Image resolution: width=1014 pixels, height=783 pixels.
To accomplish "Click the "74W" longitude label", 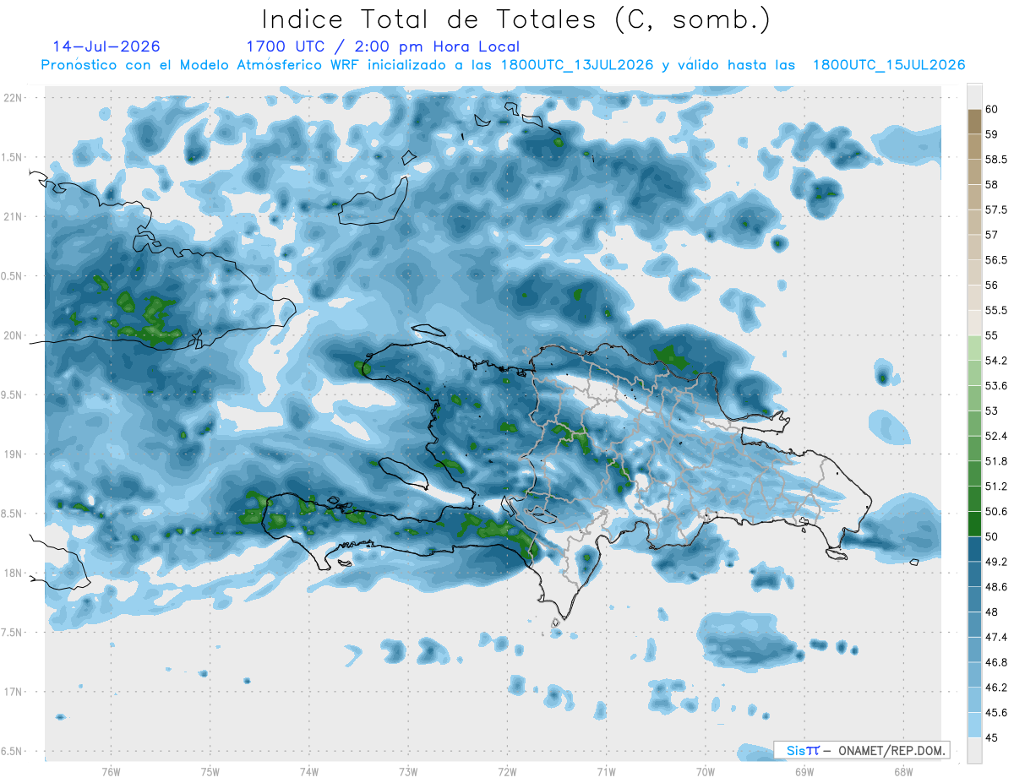I will [x=308, y=771].
